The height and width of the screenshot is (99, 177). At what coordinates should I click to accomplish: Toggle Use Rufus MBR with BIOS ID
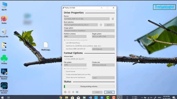pos(65,49)
